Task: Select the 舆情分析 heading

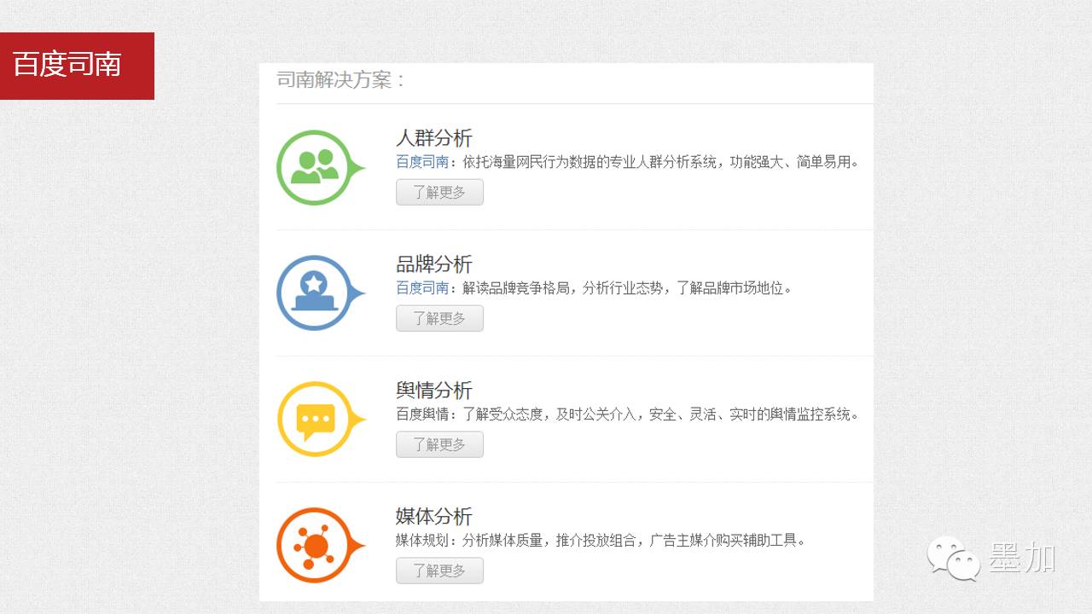Action: pos(434,391)
